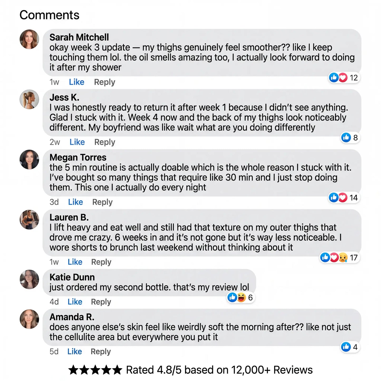381x381 pixels.
Task: Open Megan Torres's name link
Action: pyautogui.click(x=78, y=157)
